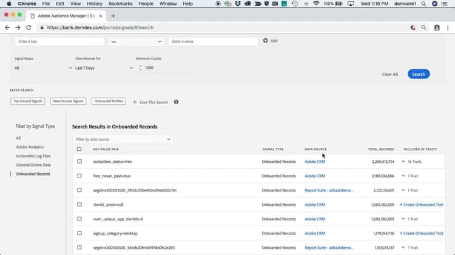The width and height of the screenshot is (455, 255).
Task: Reload the current page
Action: point(29,27)
